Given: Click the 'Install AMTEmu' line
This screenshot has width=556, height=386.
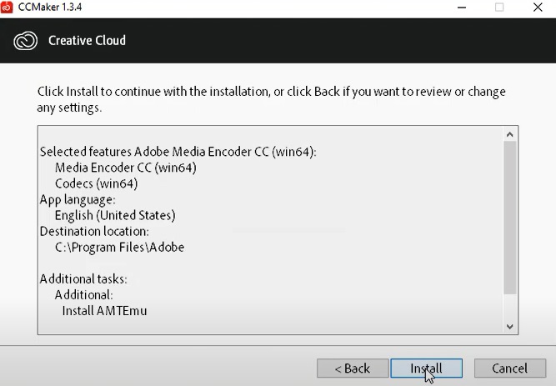Looking at the screenshot, I should click(104, 310).
